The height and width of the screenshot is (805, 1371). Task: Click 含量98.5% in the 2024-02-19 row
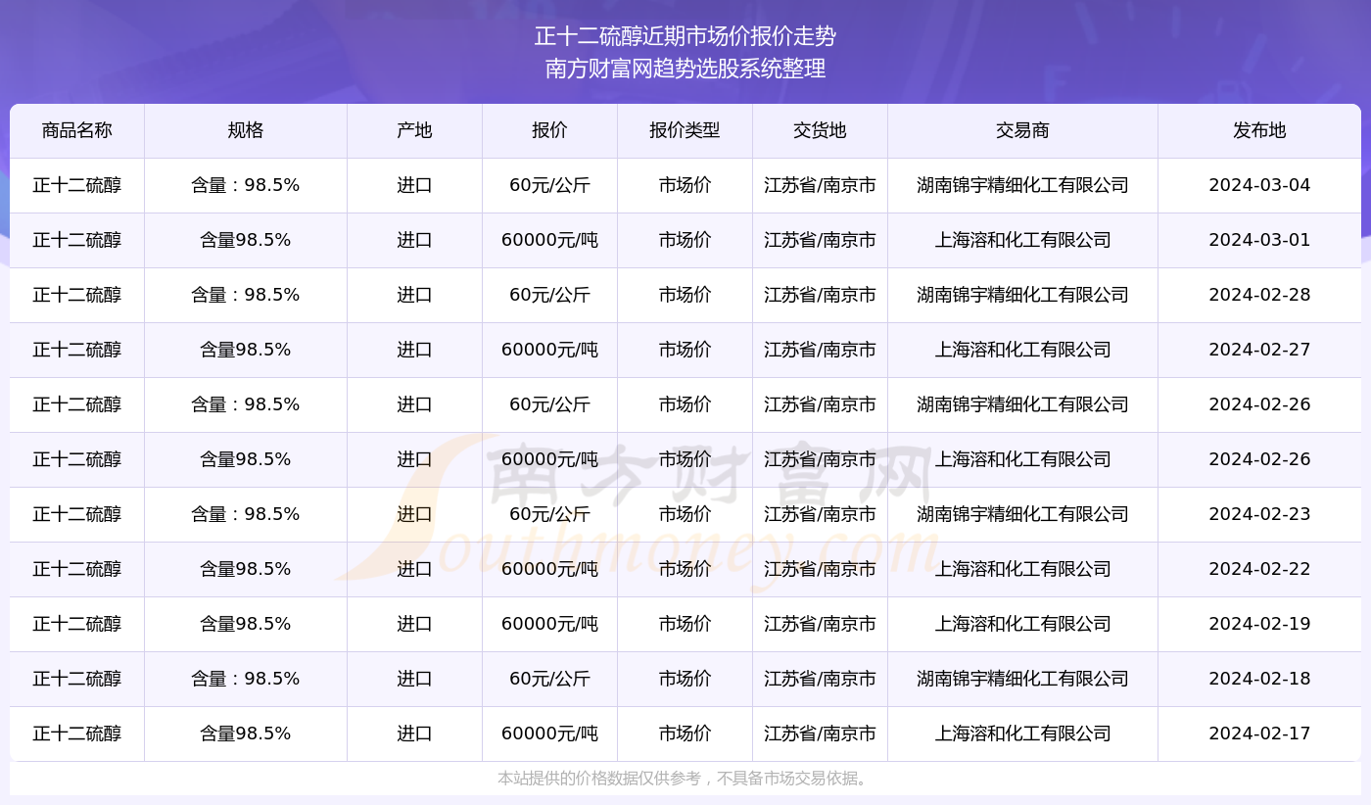pyautogui.click(x=246, y=624)
